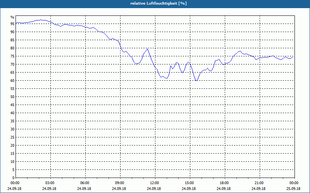
Task: Select the y-axis label 40
Action: tap(12, 113)
